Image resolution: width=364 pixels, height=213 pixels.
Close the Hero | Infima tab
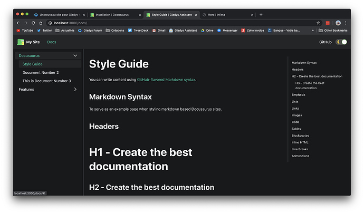(x=252, y=15)
